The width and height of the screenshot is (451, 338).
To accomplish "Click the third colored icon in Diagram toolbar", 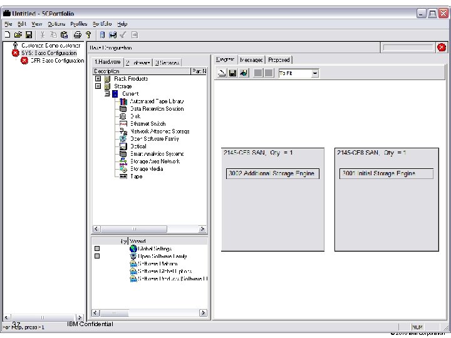I will tap(244, 73).
